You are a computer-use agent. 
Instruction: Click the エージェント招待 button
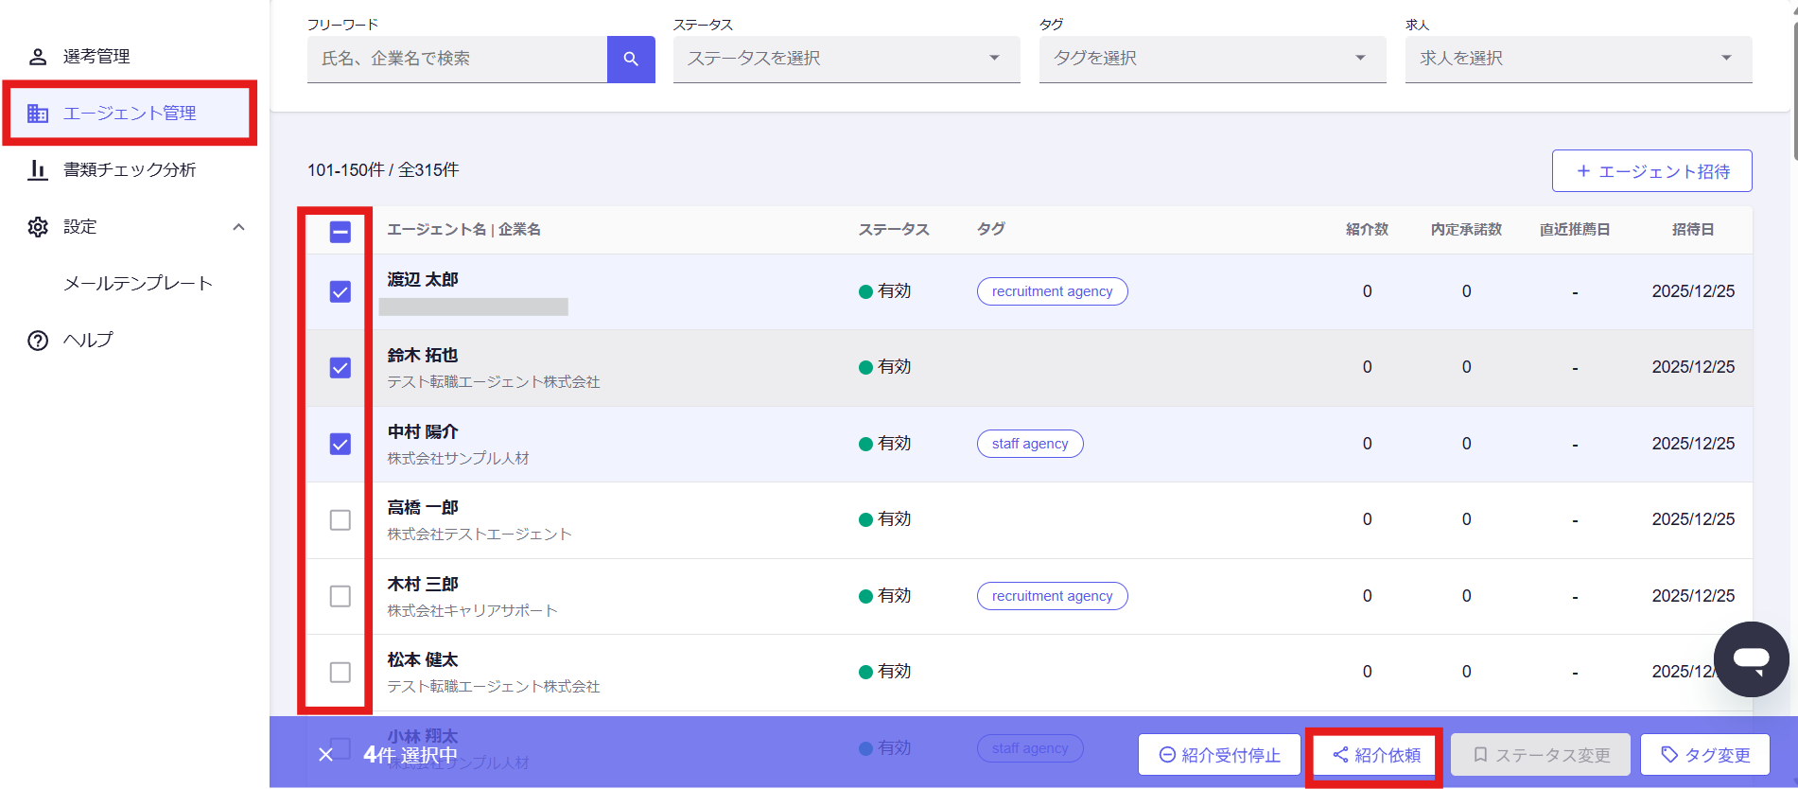pyautogui.click(x=1651, y=171)
